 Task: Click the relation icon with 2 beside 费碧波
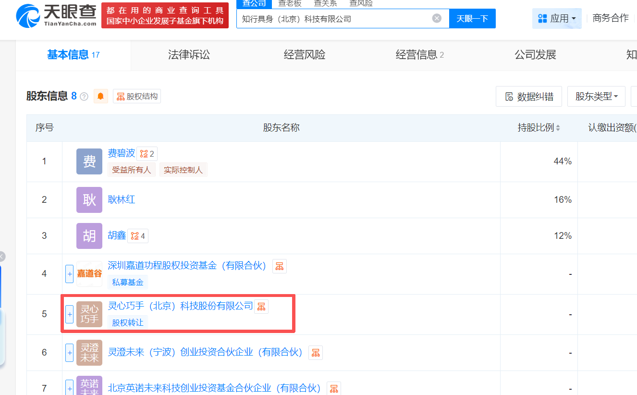coord(147,154)
